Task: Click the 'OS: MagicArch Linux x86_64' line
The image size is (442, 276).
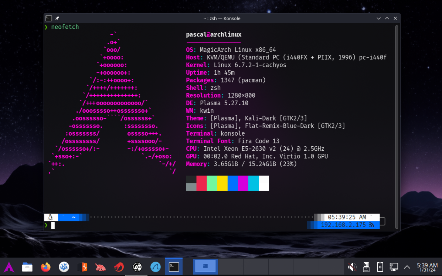Action: click(231, 50)
